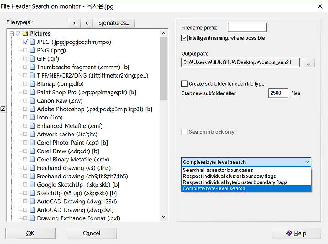
Task: Check the Icon (.ico) checkbox
Action: pos(26,117)
